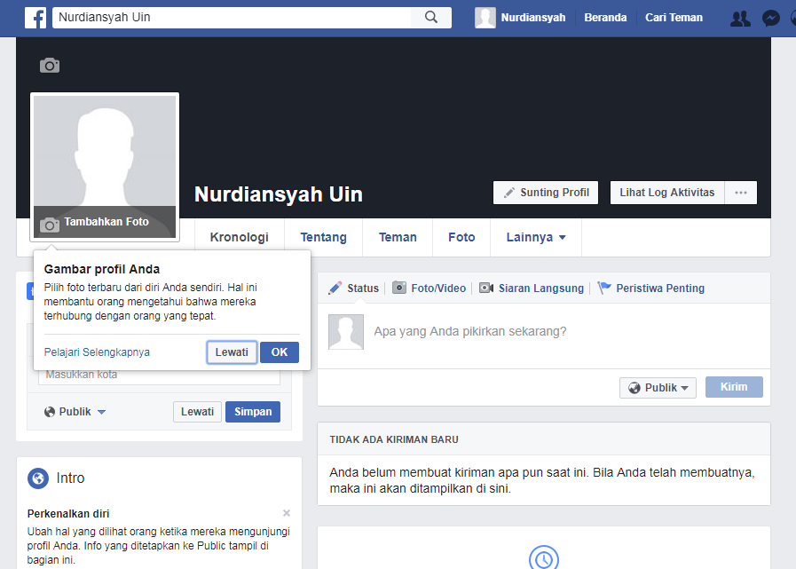The width and height of the screenshot is (796, 569).
Task: Switch to the Tentang tab
Action: pyautogui.click(x=323, y=237)
